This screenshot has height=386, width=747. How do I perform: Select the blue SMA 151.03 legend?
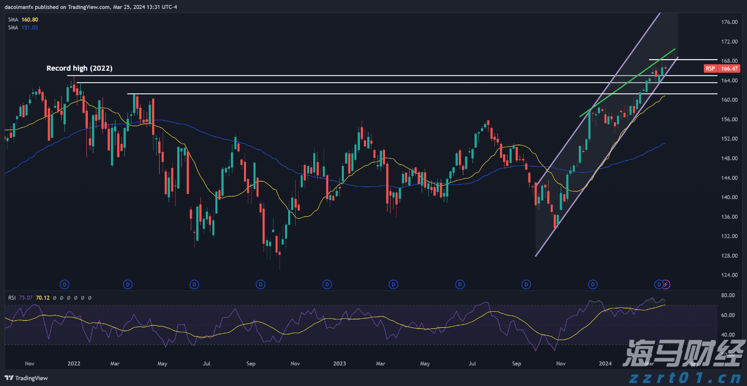click(x=23, y=28)
